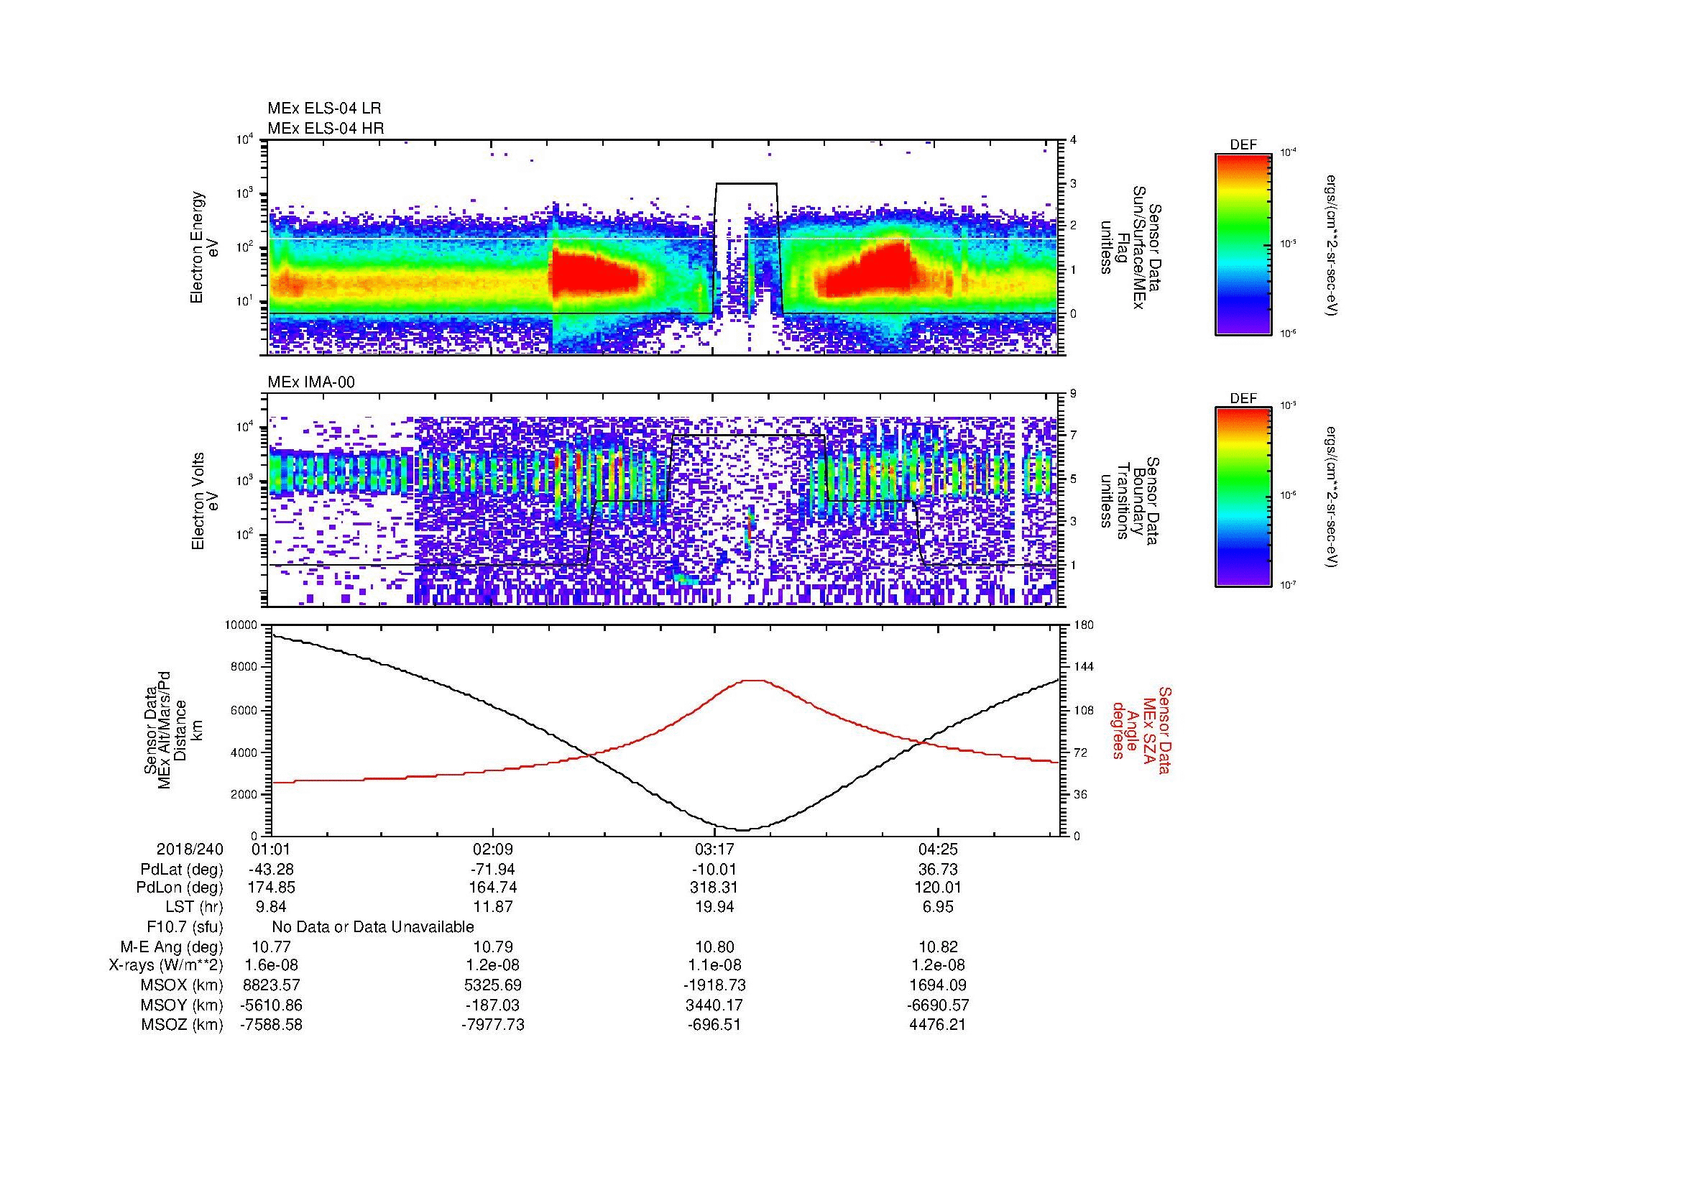
Task: Click the 'Electron Energy eV' axis label
Action: 204,247
